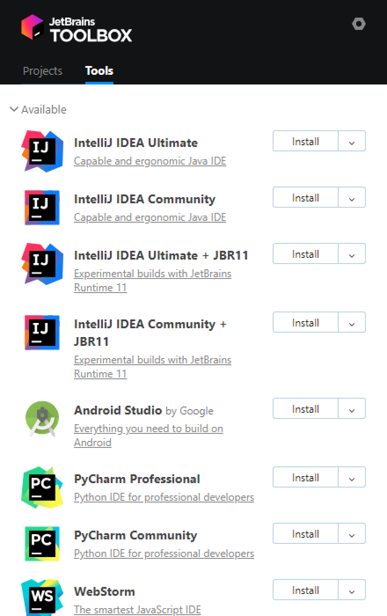Open install options dropdown for IntelliJ IDEA Ultimate

pos(352,141)
